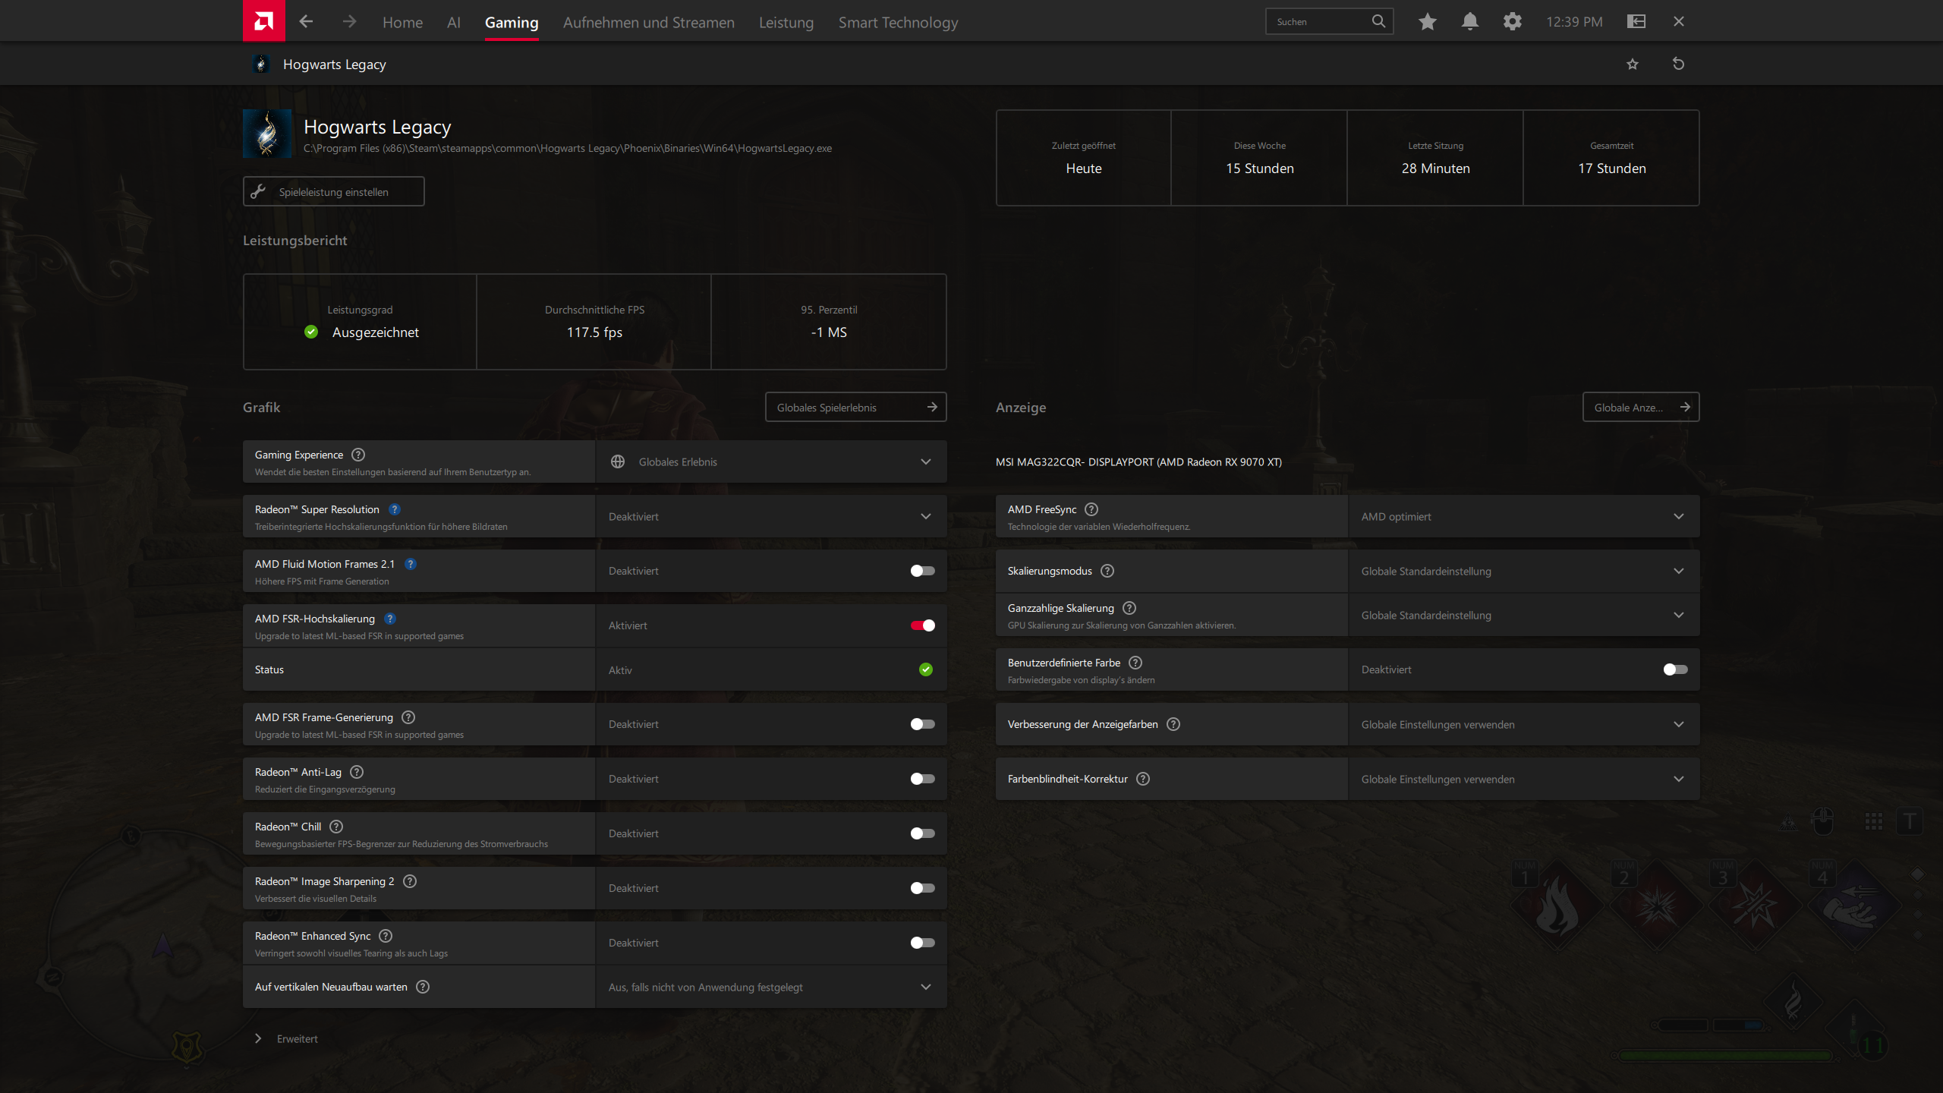Reset Hogwarts Legacy profile with reset icon

click(x=1678, y=64)
